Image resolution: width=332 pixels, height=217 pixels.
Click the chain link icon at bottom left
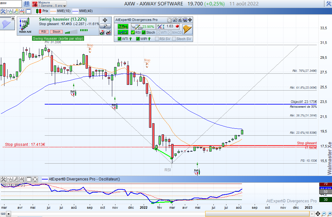tap(3, 214)
